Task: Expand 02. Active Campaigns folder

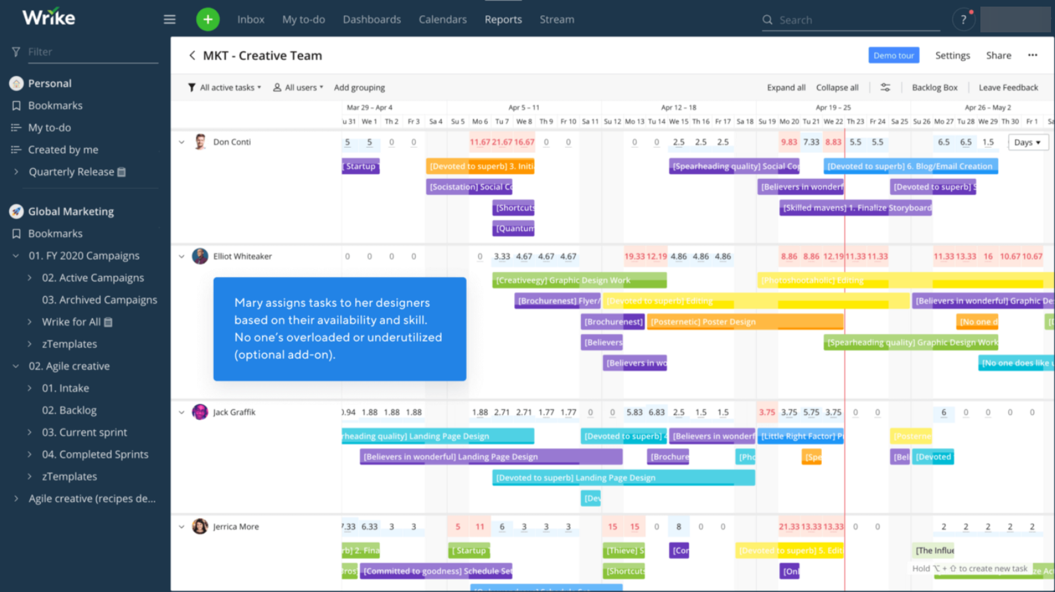Action: pyautogui.click(x=29, y=278)
